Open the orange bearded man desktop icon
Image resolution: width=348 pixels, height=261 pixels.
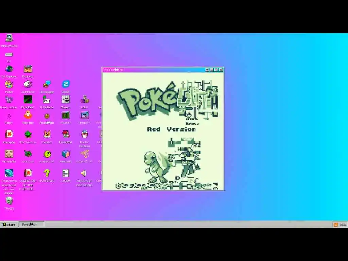(x=28, y=115)
